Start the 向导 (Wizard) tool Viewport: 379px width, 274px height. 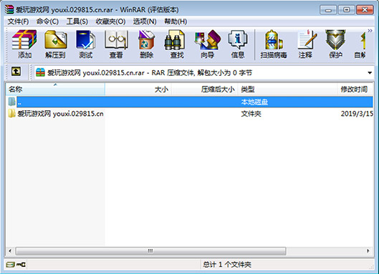coord(207,44)
